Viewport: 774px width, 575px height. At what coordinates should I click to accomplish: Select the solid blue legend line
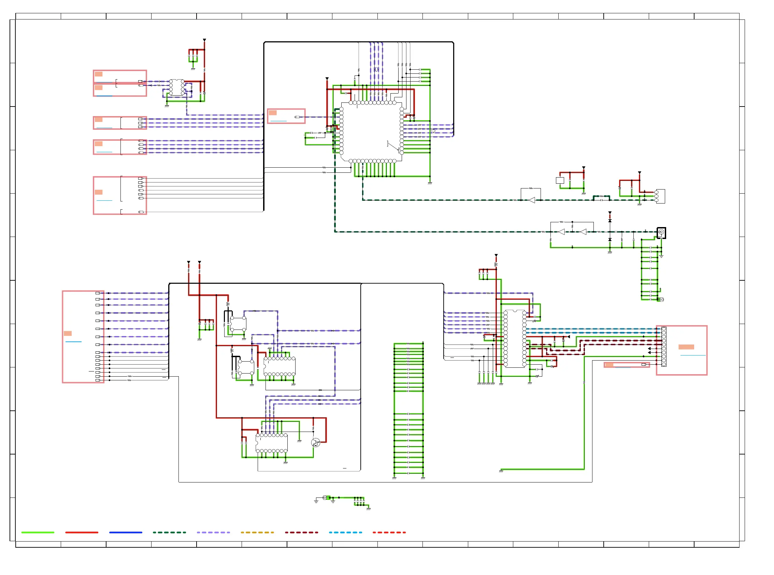(x=126, y=532)
